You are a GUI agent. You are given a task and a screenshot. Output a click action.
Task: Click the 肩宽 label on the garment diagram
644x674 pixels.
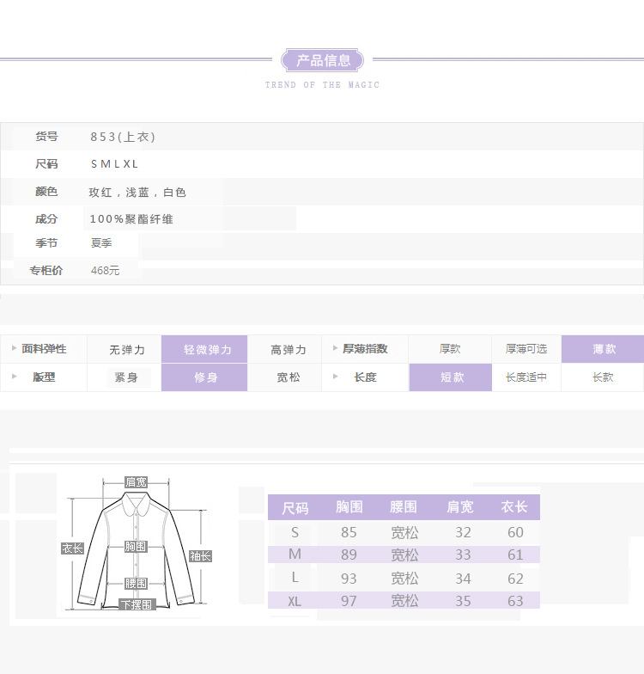(x=136, y=482)
